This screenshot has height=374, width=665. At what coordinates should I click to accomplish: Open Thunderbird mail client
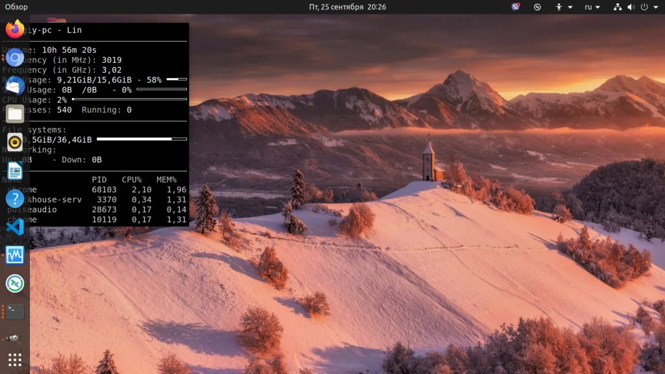click(x=14, y=86)
